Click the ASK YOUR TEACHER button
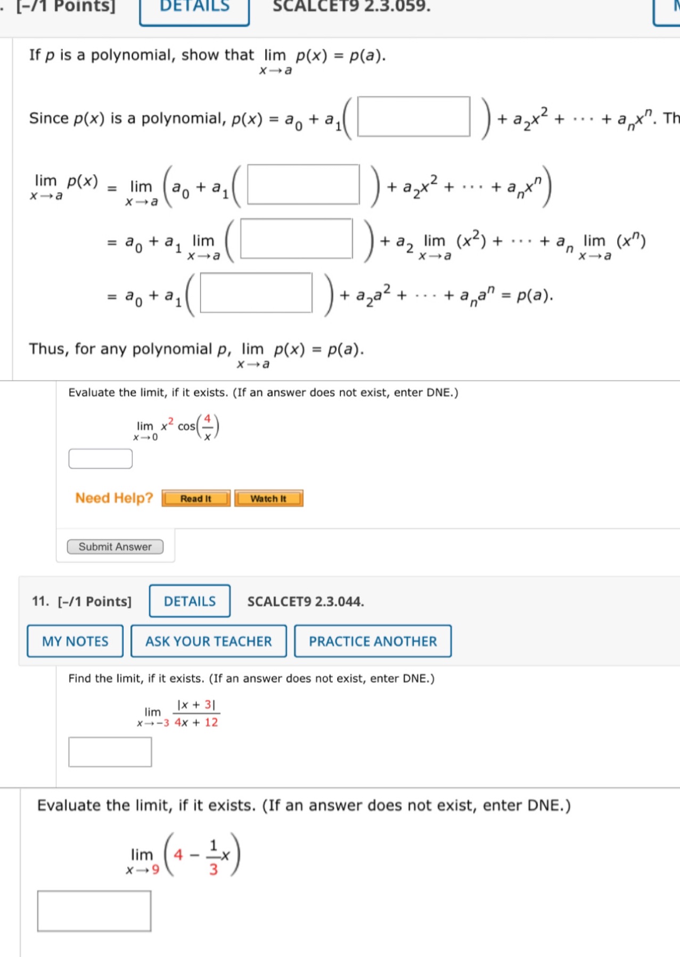680x957 pixels. (209, 641)
